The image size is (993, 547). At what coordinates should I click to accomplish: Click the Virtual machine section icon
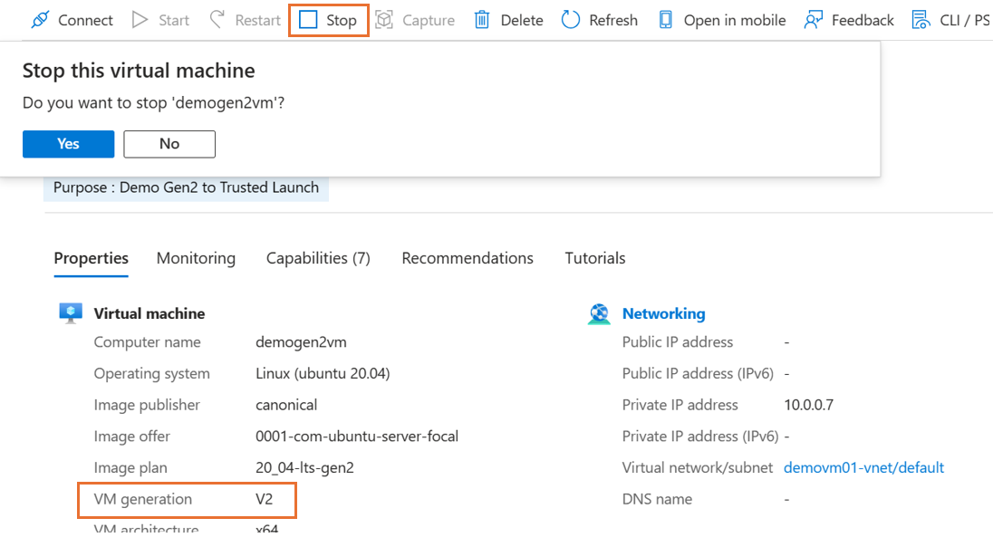[71, 312]
